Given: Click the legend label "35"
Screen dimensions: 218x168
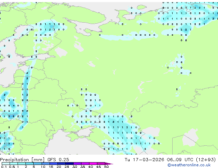Looking at the screenshot, I should coord(83,167).
